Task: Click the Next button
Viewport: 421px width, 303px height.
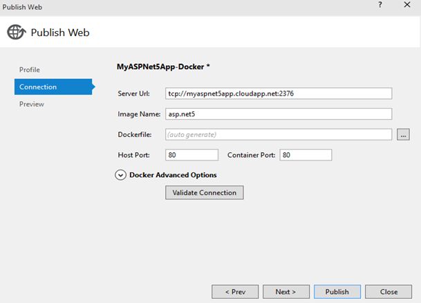Action: 286,292
